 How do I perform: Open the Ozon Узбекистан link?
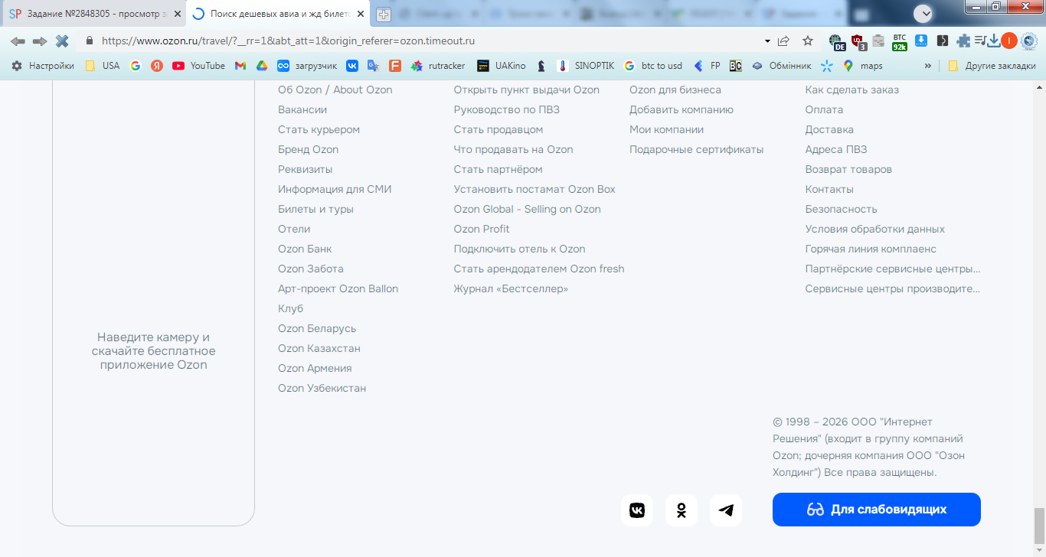click(x=322, y=388)
